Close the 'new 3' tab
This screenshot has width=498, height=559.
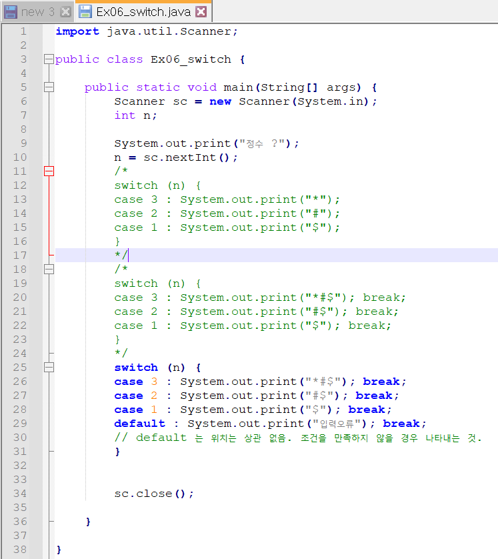[65, 12]
